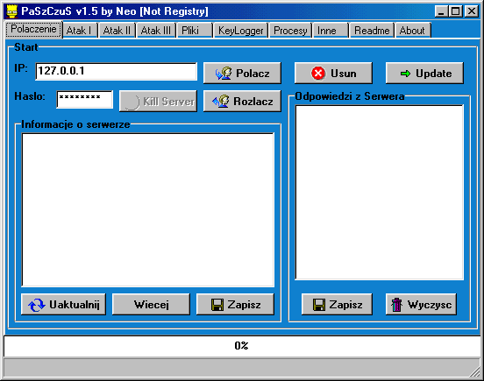Switch to the Pliki tab
484x381 pixels.
[195, 31]
